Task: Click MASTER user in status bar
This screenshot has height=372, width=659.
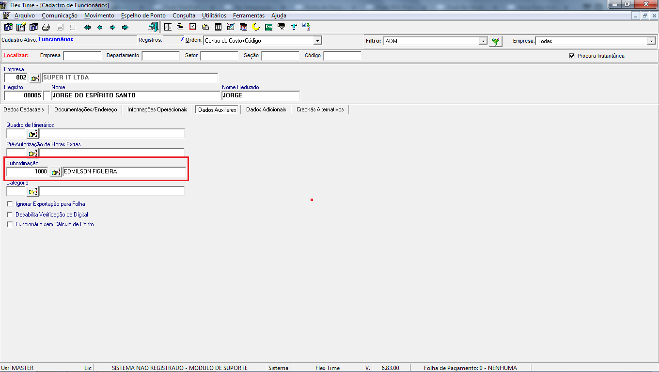Action: (22, 368)
